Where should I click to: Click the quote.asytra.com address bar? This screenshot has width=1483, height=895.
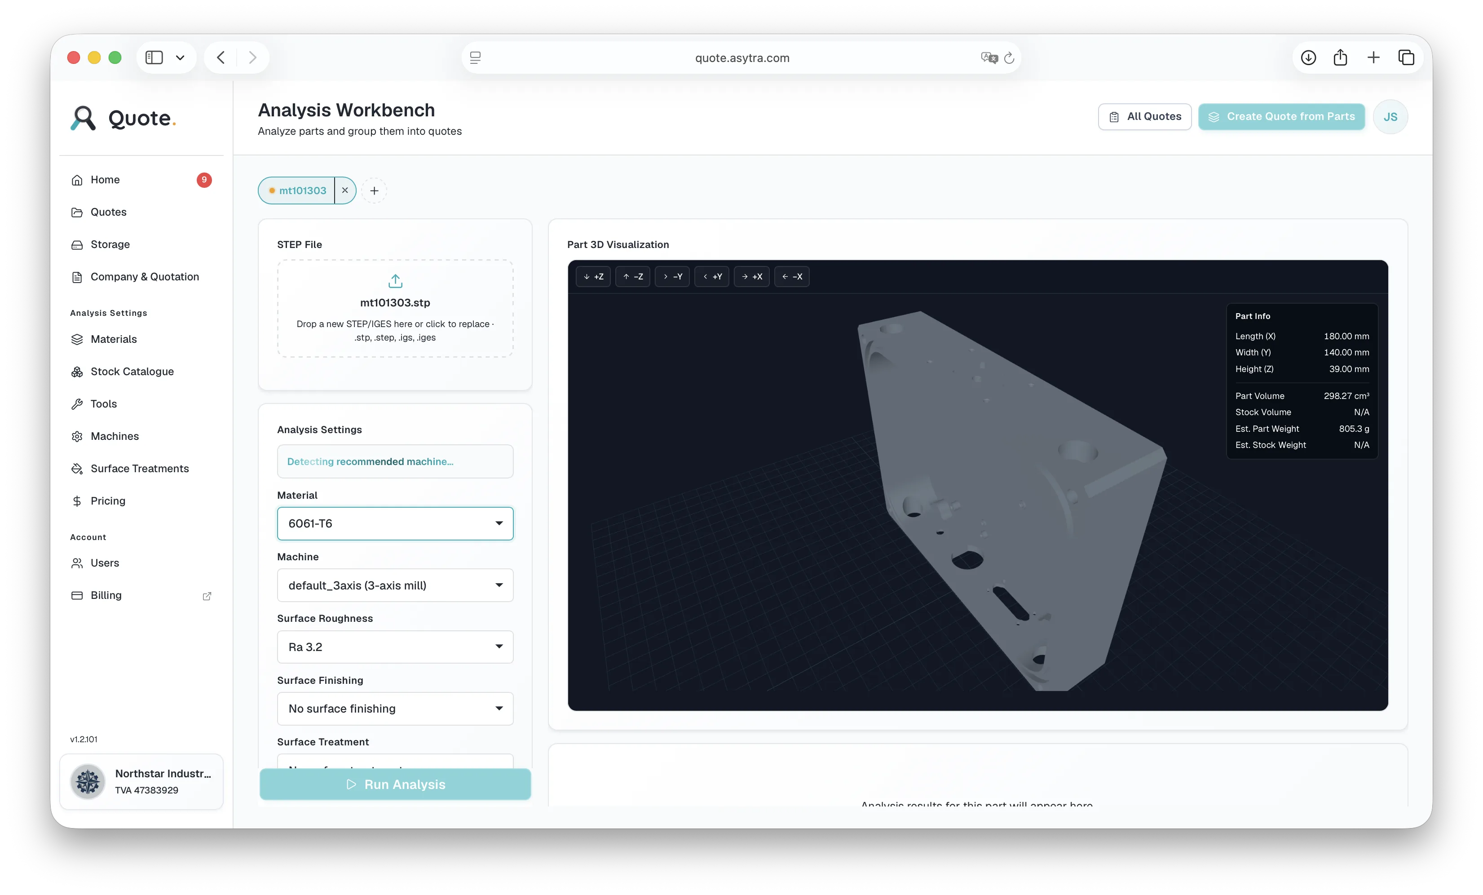pyautogui.click(x=741, y=58)
